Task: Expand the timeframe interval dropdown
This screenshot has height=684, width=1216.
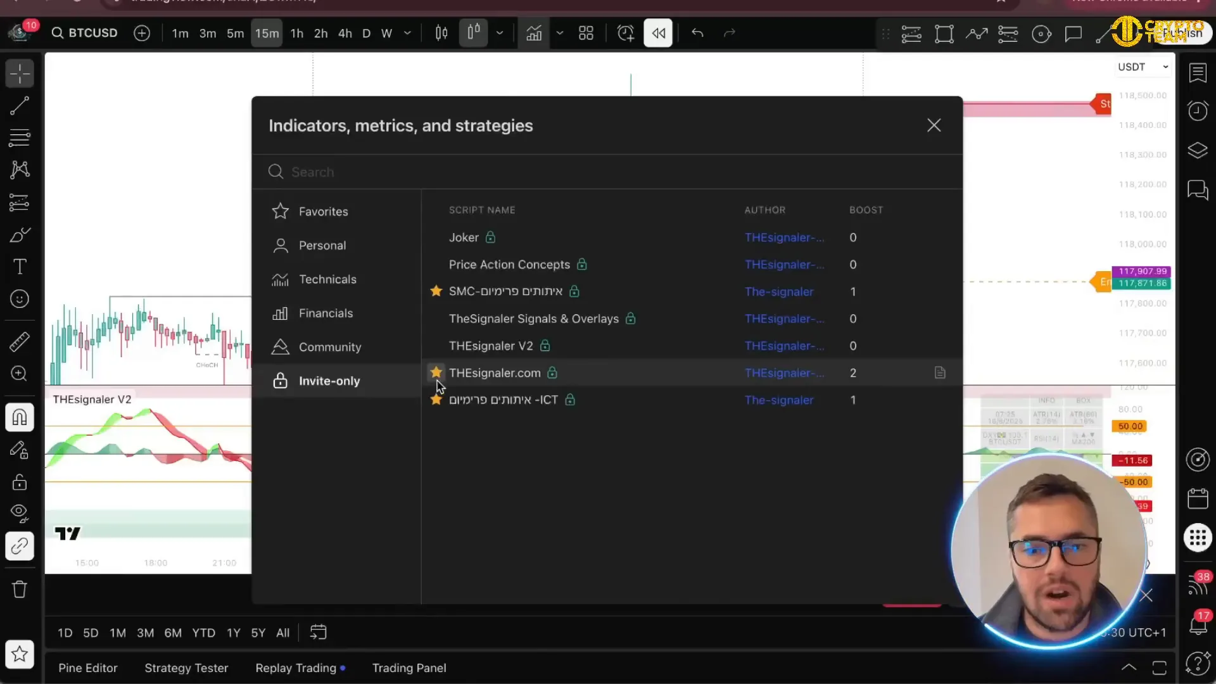Action: 407,33
